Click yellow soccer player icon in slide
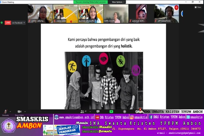 point(72,66)
